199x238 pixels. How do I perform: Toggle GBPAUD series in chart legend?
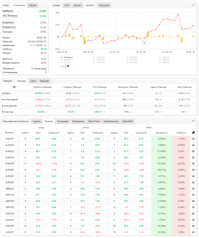click(x=99, y=57)
